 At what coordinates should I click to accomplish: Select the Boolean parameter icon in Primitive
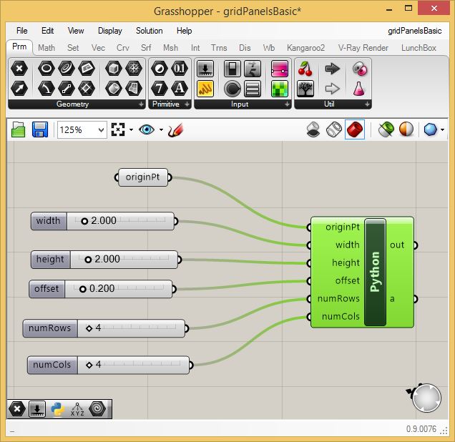click(160, 69)
